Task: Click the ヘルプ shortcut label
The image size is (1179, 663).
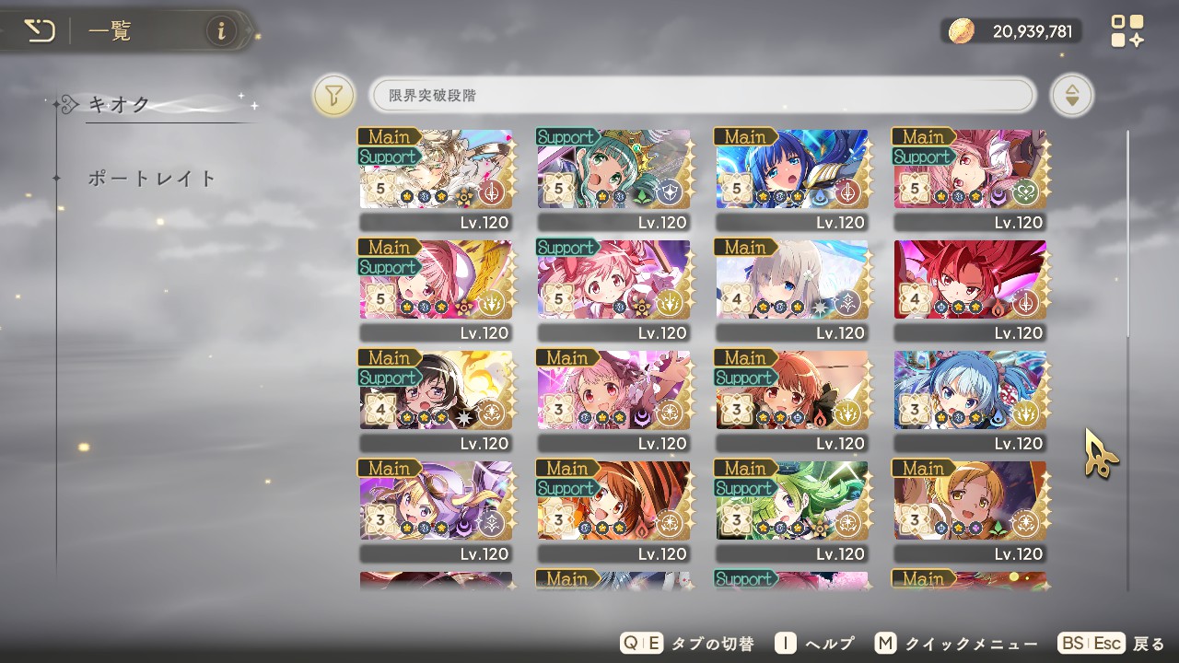Action: [x=814, y=644]
